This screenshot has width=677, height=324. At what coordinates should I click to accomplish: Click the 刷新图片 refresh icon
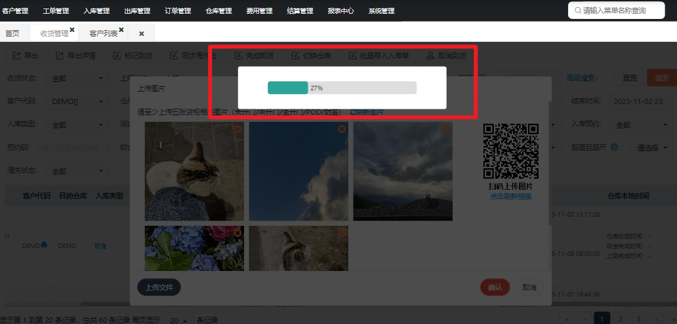pyautogui.click(x=353, y=113)
